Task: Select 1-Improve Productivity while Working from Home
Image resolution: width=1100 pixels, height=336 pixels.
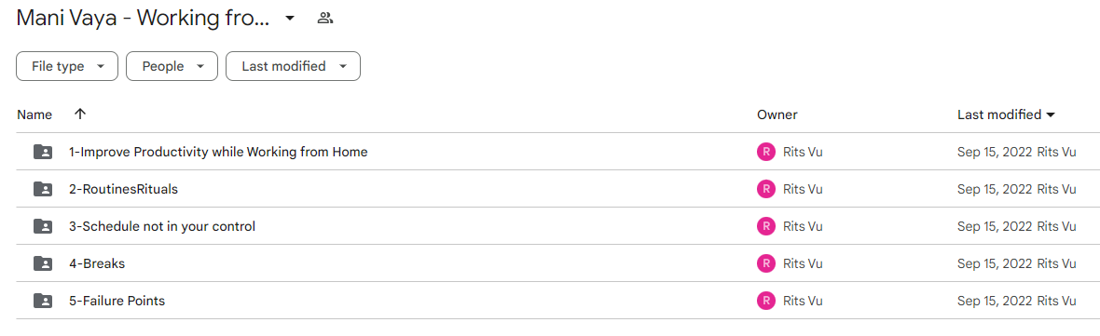Action: coord(218,152)
